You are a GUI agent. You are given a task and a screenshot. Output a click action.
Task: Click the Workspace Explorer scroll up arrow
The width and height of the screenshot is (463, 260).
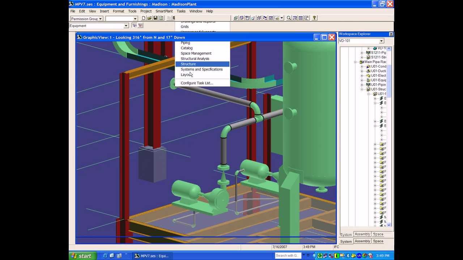[x=389, y=48]
